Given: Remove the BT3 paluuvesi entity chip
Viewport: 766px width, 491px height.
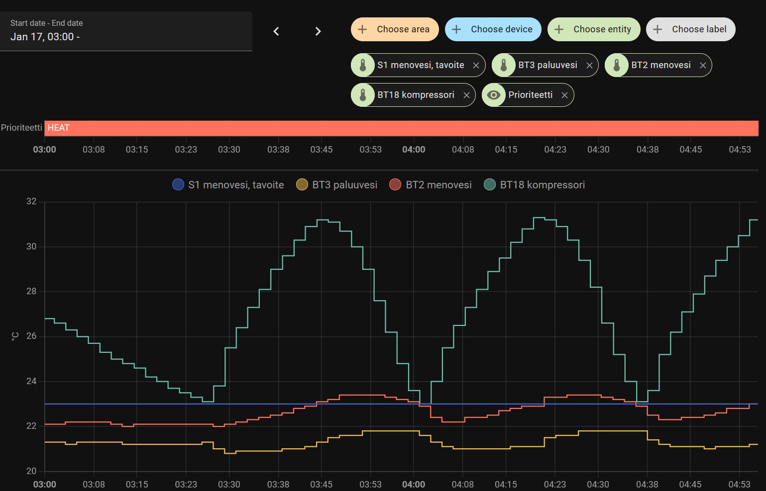Looking at the screenshot, I should click(x=589, y=66).
